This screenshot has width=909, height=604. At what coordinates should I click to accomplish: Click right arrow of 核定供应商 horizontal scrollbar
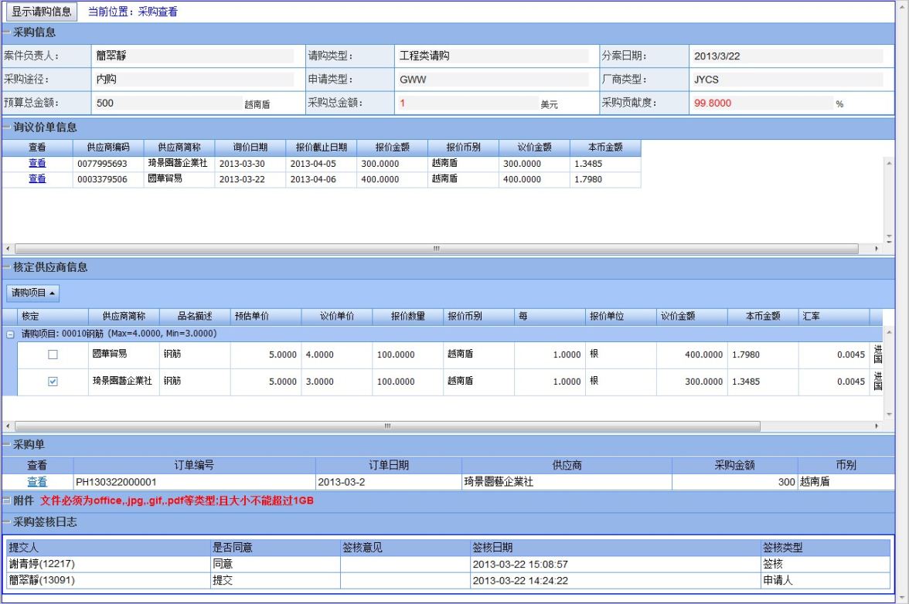877,426
